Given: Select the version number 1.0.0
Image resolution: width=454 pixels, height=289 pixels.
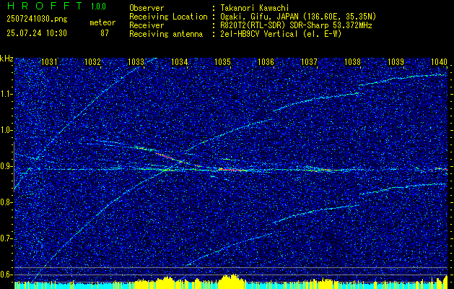Looking at the screenshot, I should [98, 7].
